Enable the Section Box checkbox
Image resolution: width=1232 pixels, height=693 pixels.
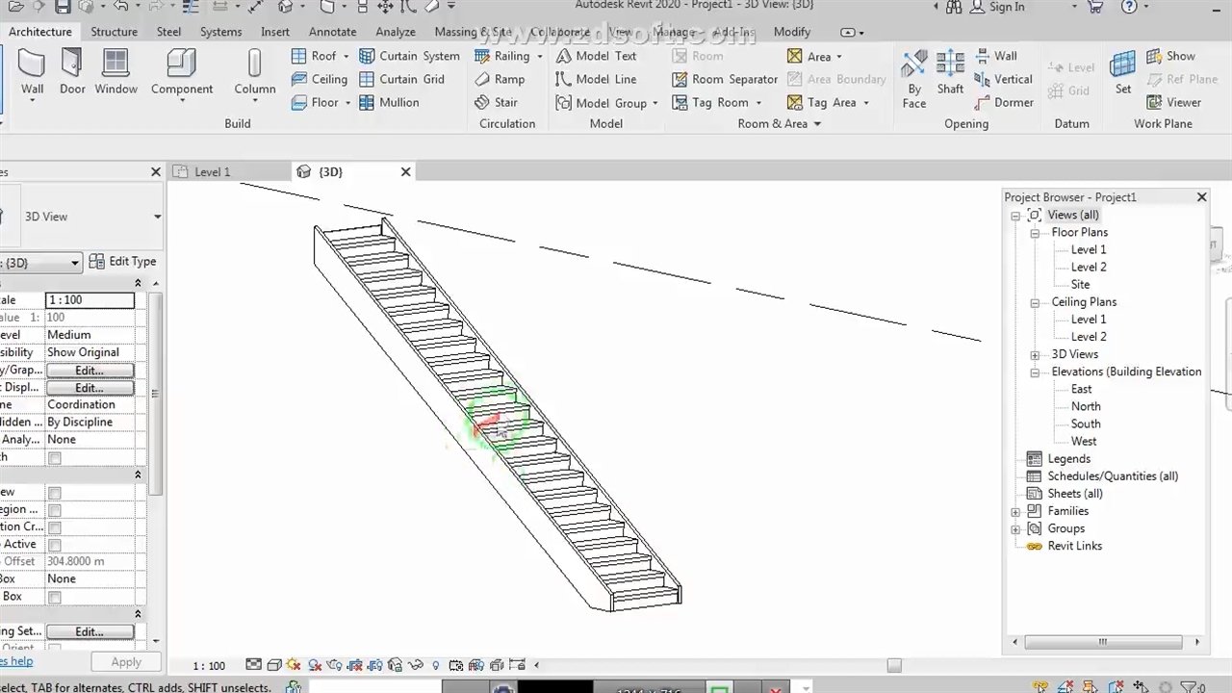click(x=55, y=597)
